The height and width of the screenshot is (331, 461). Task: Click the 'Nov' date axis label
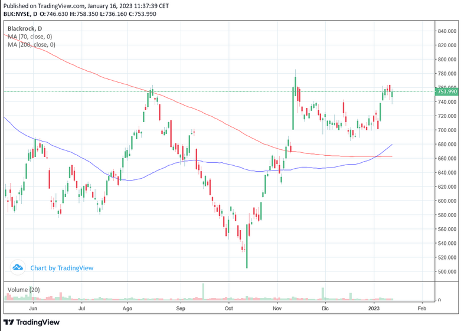click(277, 309)
